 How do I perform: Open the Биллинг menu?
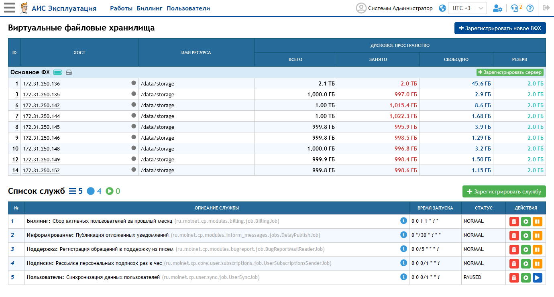pyautogui.click(x=150, y=8)
